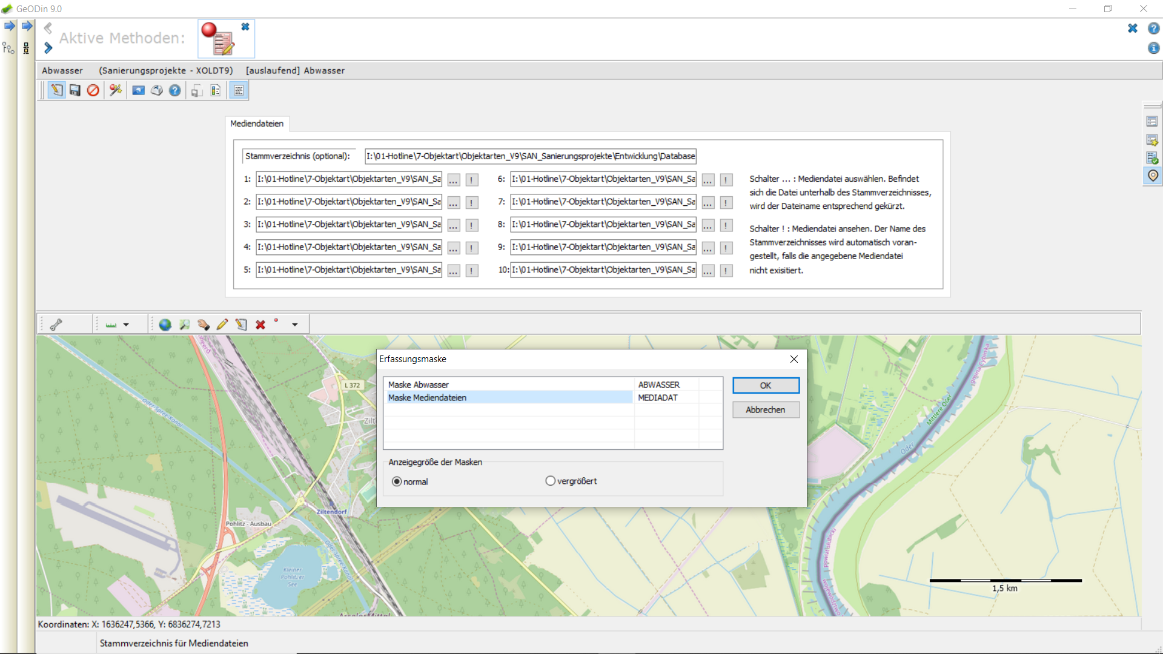Click the red cancel circle icon

[x=93, y=91]
